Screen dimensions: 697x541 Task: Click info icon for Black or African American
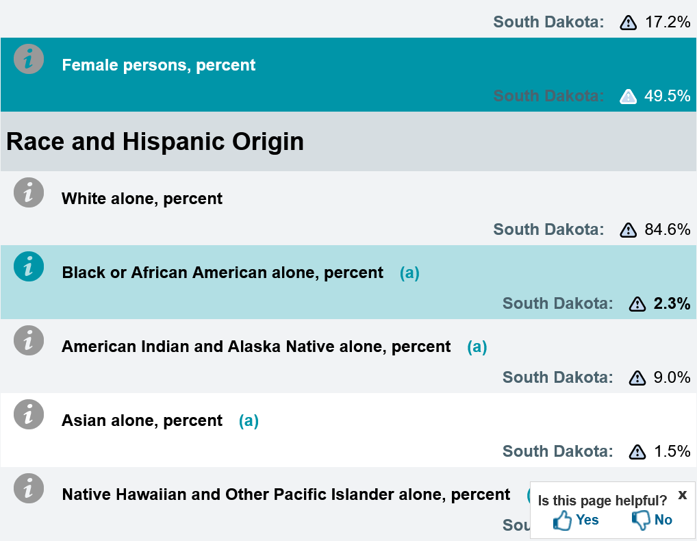point(29,266)
